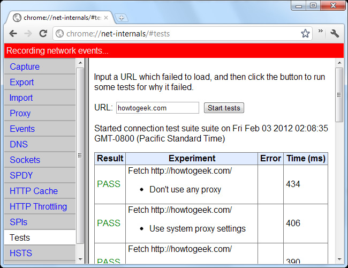Close the Chrome window
The width and height of the screenshot is (348, 268).
pyautogui.click(x=333, y=6)
